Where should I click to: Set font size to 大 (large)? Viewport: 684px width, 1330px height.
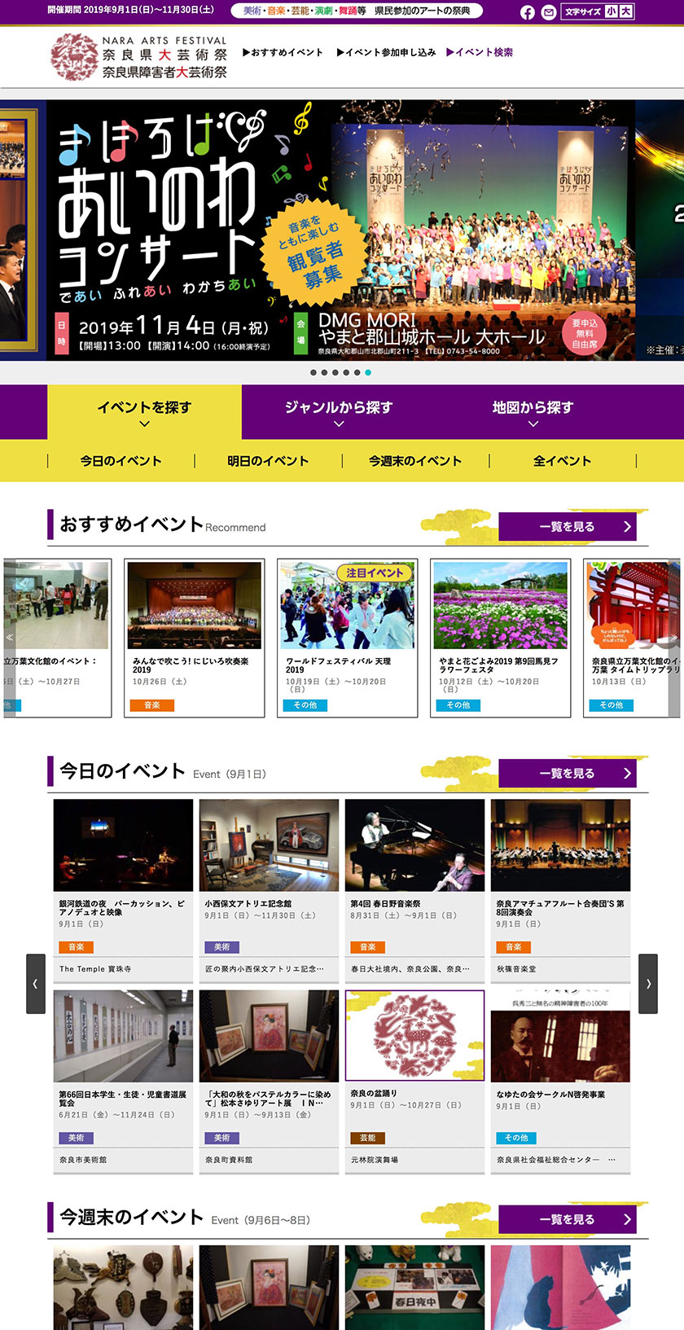(x=625, y=12)
